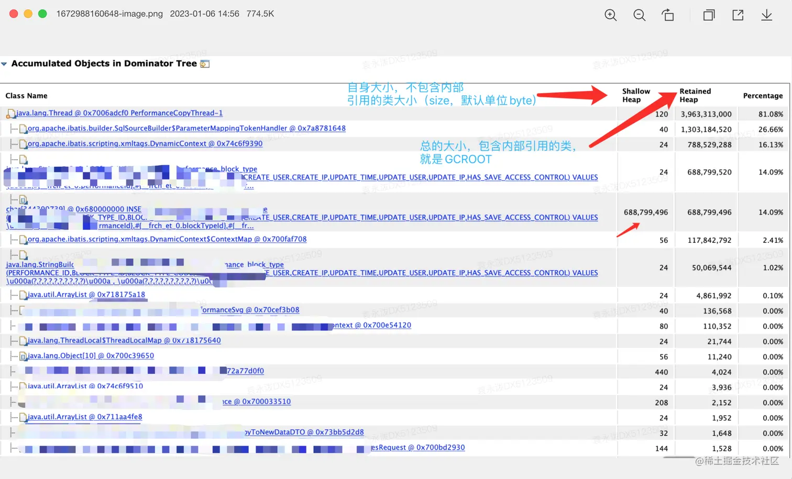Click object icon beside DynamicContext @ 0x74c6f9390

point(23,143)
